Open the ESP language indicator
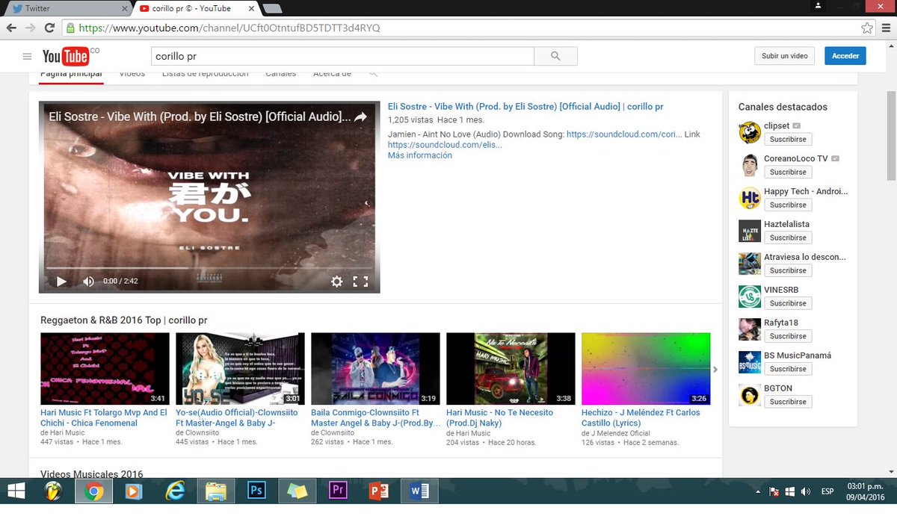The height and width of the screenshot is (525, 897). (827, 491)
